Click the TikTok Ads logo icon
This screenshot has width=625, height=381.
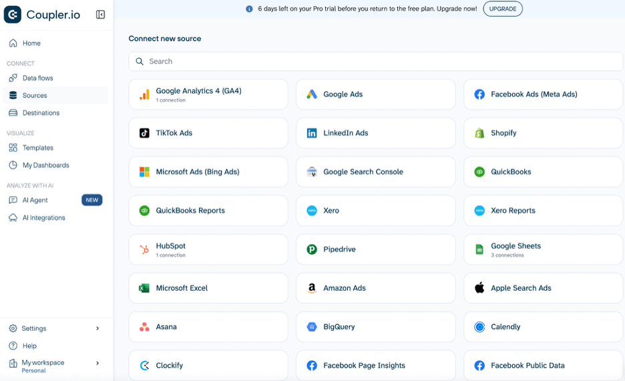(x=144, y=133)
